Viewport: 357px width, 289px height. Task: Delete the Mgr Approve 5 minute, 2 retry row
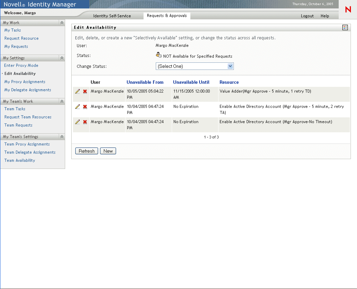[x=85, y=107]
